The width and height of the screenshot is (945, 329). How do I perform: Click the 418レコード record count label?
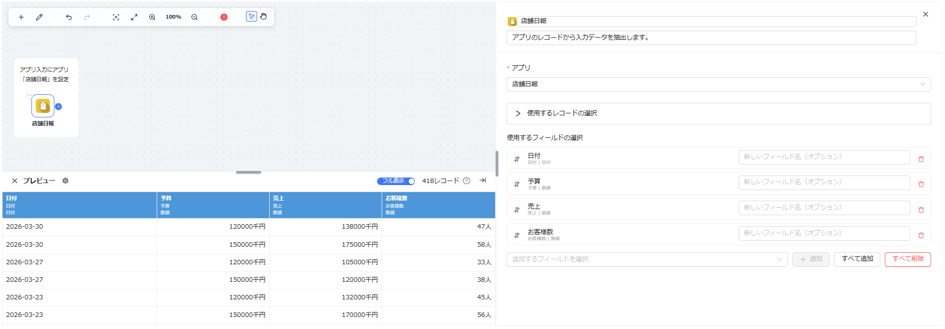[x=440, y=181]
